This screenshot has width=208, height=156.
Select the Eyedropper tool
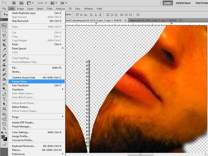pyautogui.click(x=4, y=50)
